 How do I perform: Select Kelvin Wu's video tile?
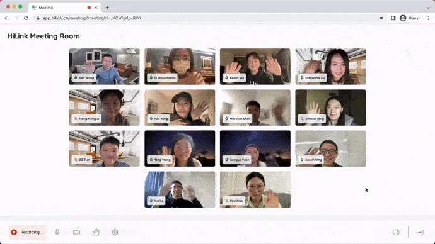coord(255,67)
